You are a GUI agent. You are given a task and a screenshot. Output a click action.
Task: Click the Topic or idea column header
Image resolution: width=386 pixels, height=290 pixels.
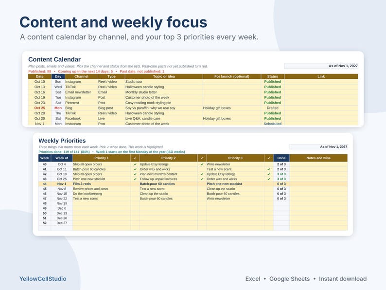[x=164, y=76]
